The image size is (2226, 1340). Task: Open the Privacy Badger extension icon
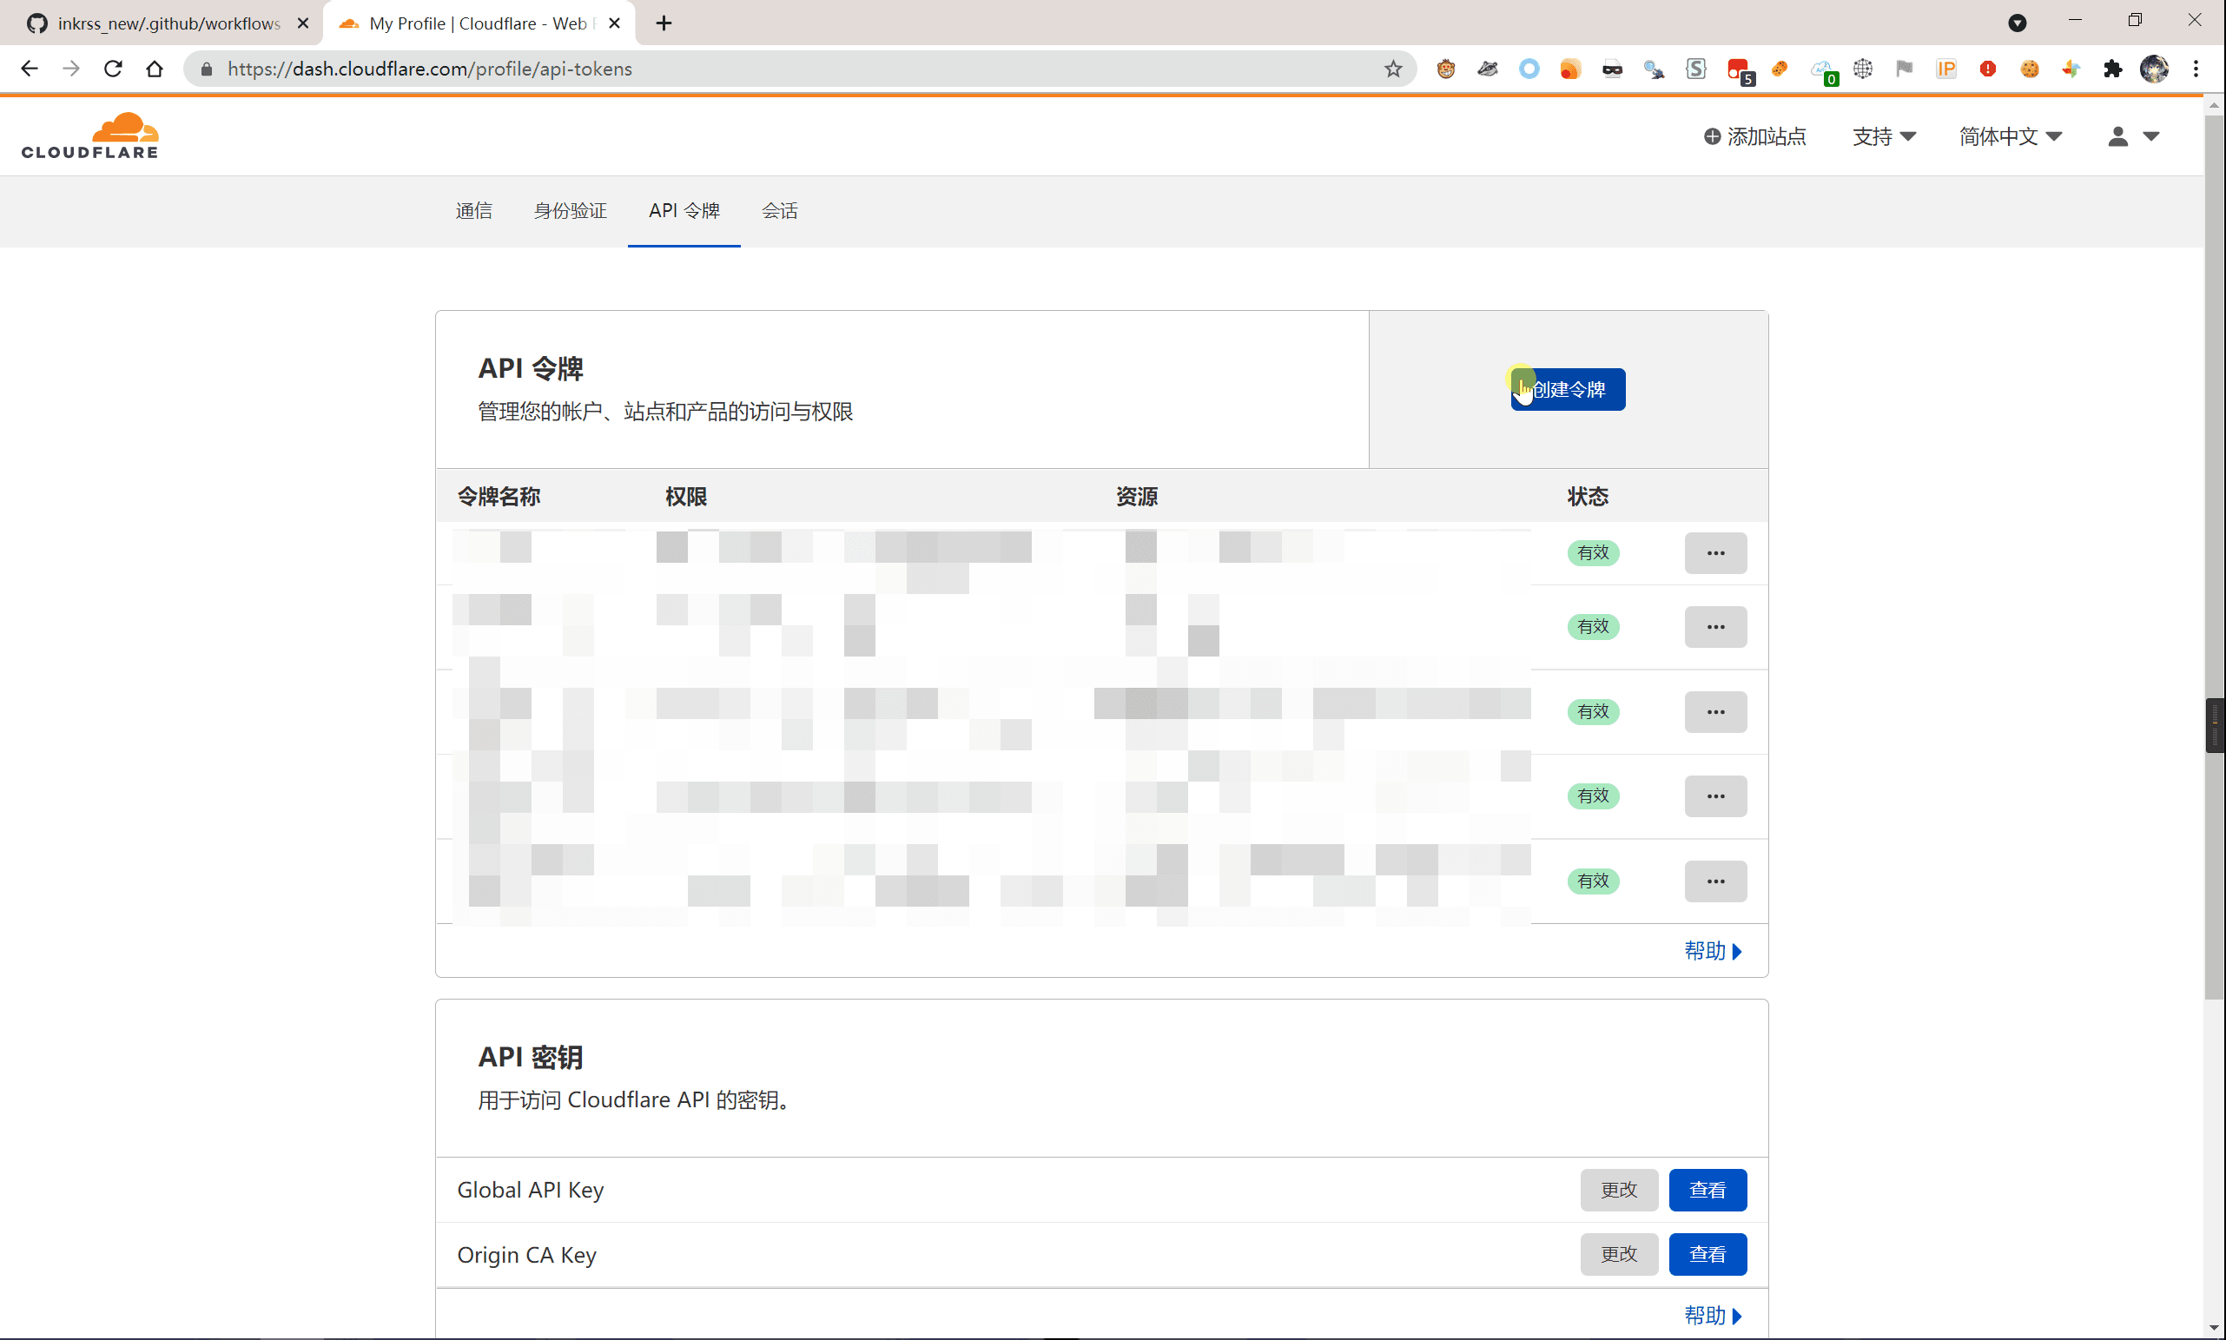(x=1487, y=69)
